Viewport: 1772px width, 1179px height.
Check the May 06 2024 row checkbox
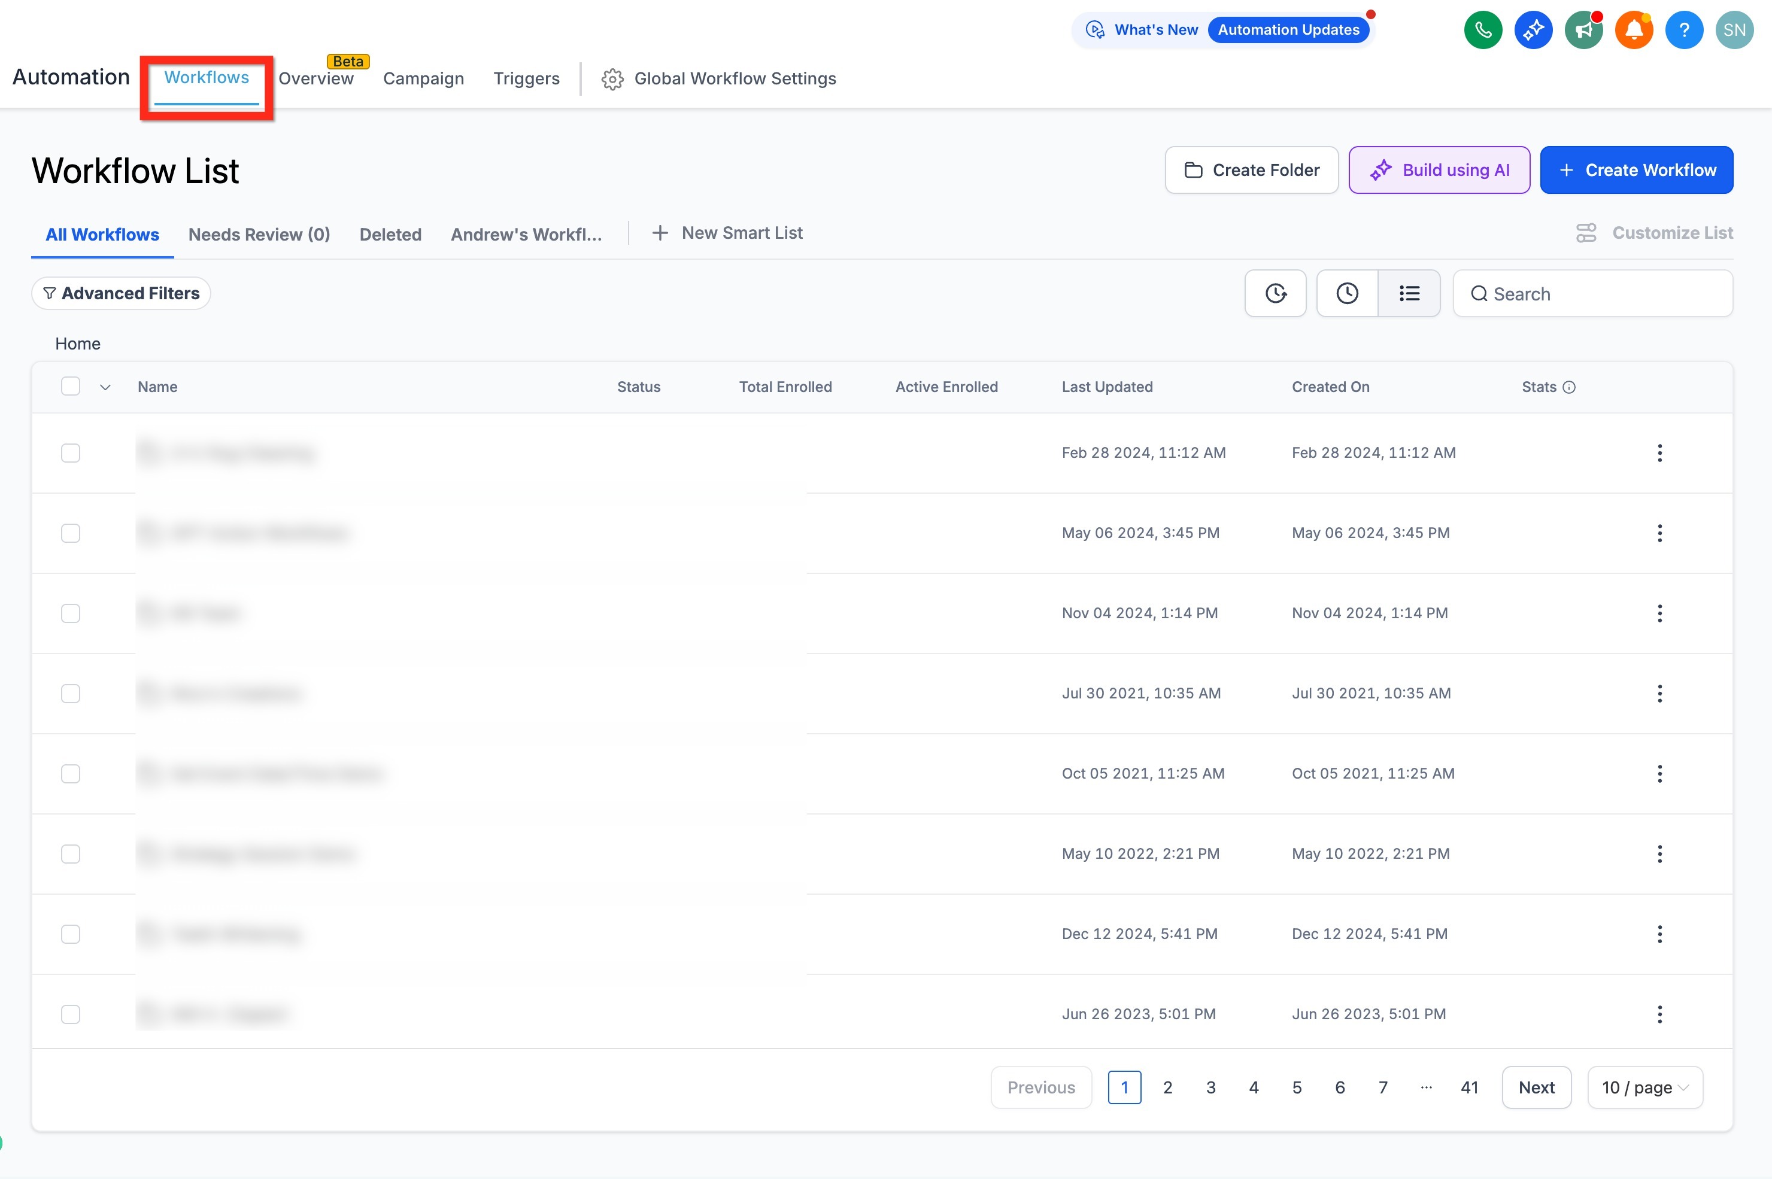click(71, 533)
